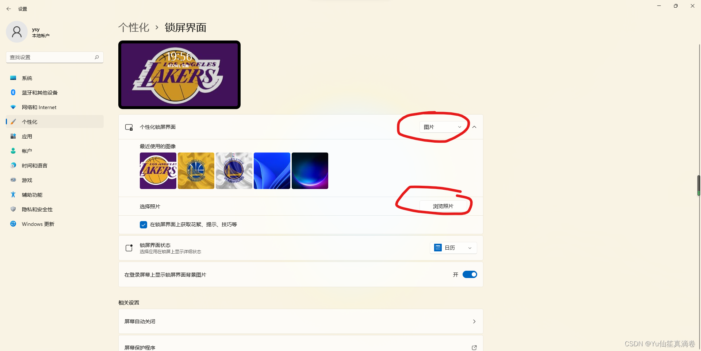Click the Bluetooth icon in sidebar
701x351 pixels.
pyautogui.click(x=13, y=92)
